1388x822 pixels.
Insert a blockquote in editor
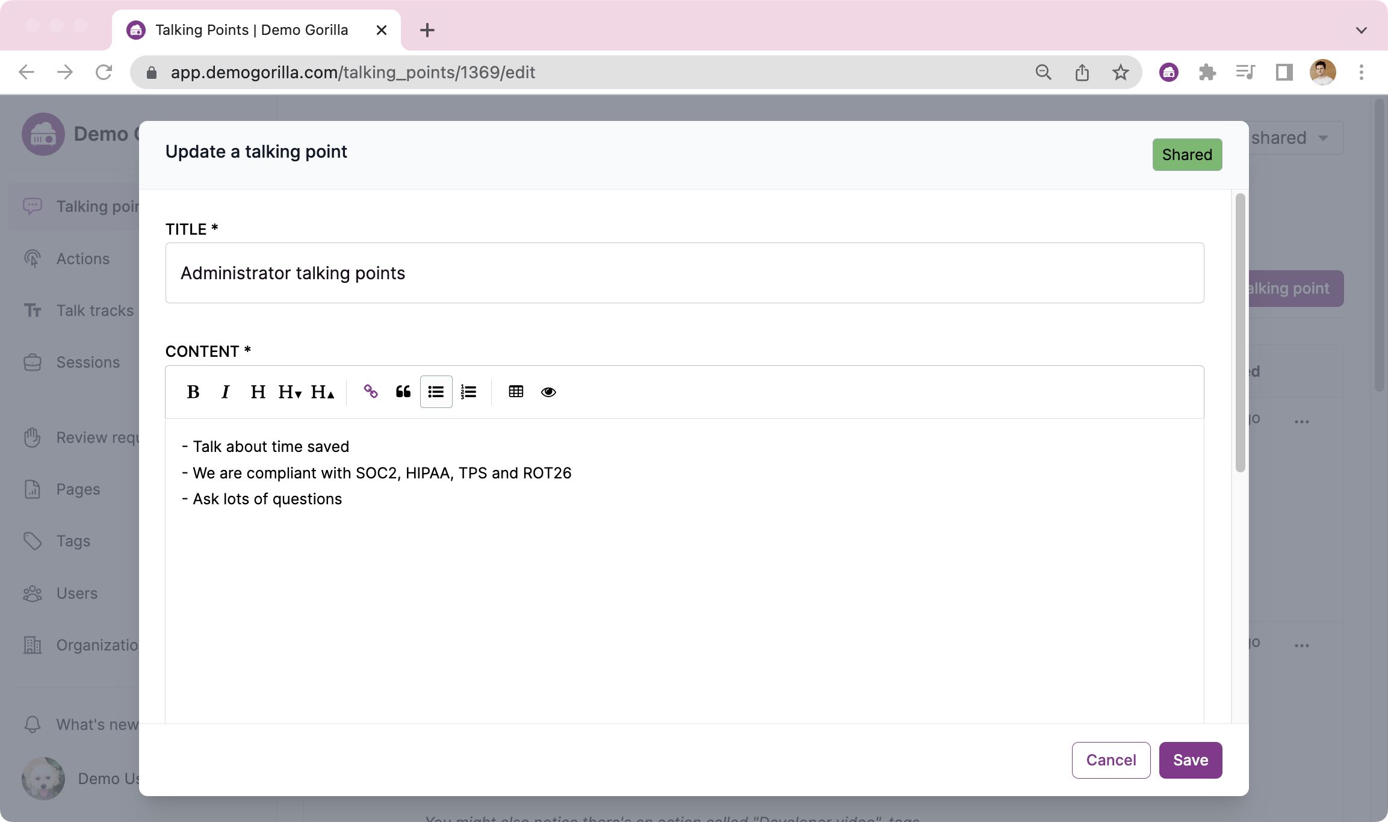tap(403, 392)
